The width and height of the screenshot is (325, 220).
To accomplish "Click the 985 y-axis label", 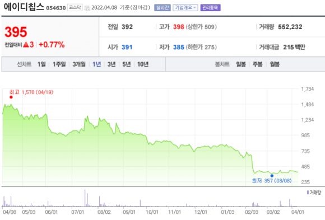I will click(x=305, y=135).
